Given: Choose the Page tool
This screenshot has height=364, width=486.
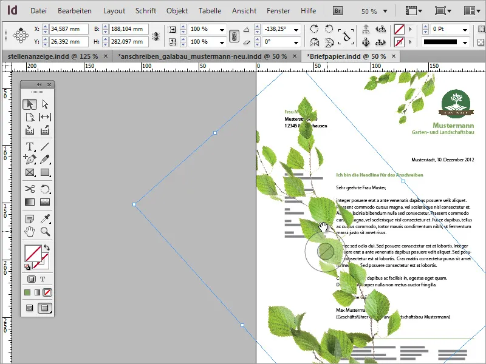Looking at the screenshot, I should pyautogui.click(x=30, y=117).
